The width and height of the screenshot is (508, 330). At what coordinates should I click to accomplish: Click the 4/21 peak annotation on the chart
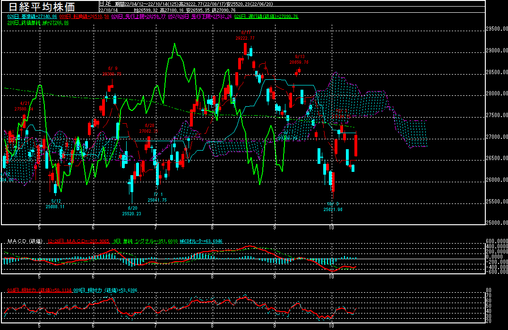pos(24,106)
